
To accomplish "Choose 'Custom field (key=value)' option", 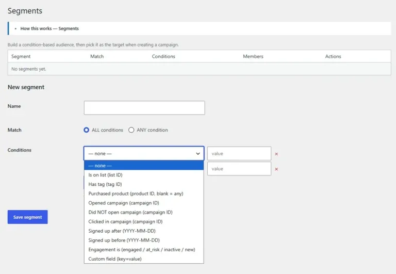I will (x=144, y=259).
